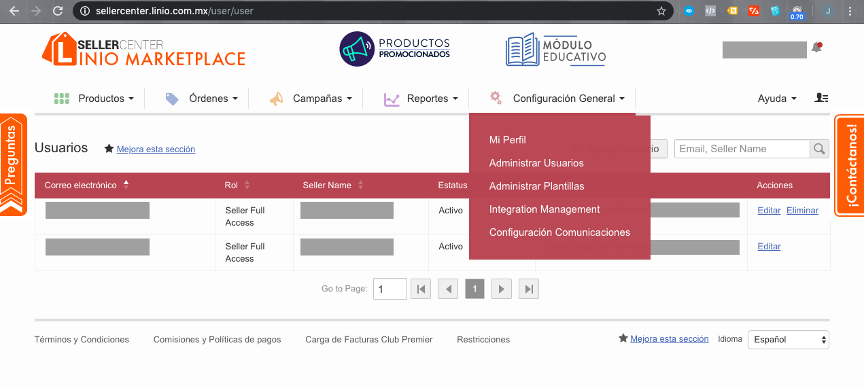Click the Acciones column header
The width and height of the screenshot is (864, 388).
[x=775, y=185]
